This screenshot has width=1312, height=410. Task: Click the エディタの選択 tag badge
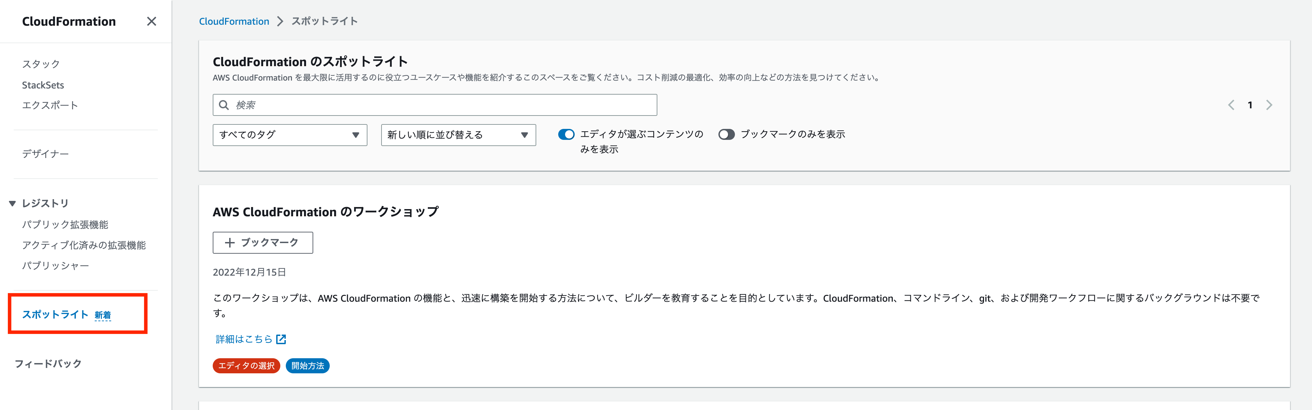click(x=246, y=366)
